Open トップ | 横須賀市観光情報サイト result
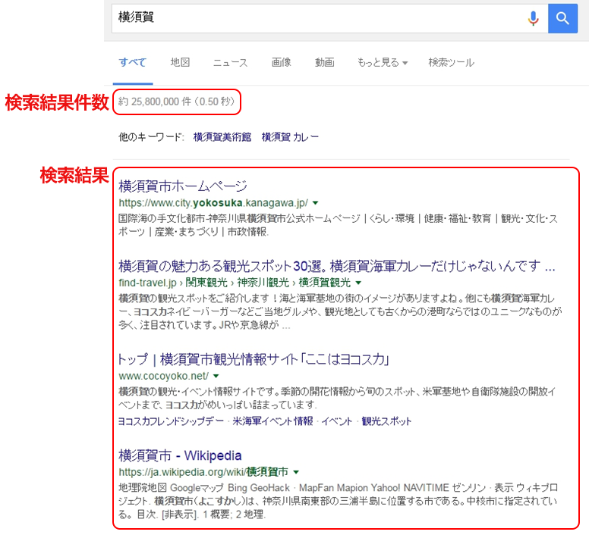The width and height of the screenshot is (589, 538). click(254, 359)
